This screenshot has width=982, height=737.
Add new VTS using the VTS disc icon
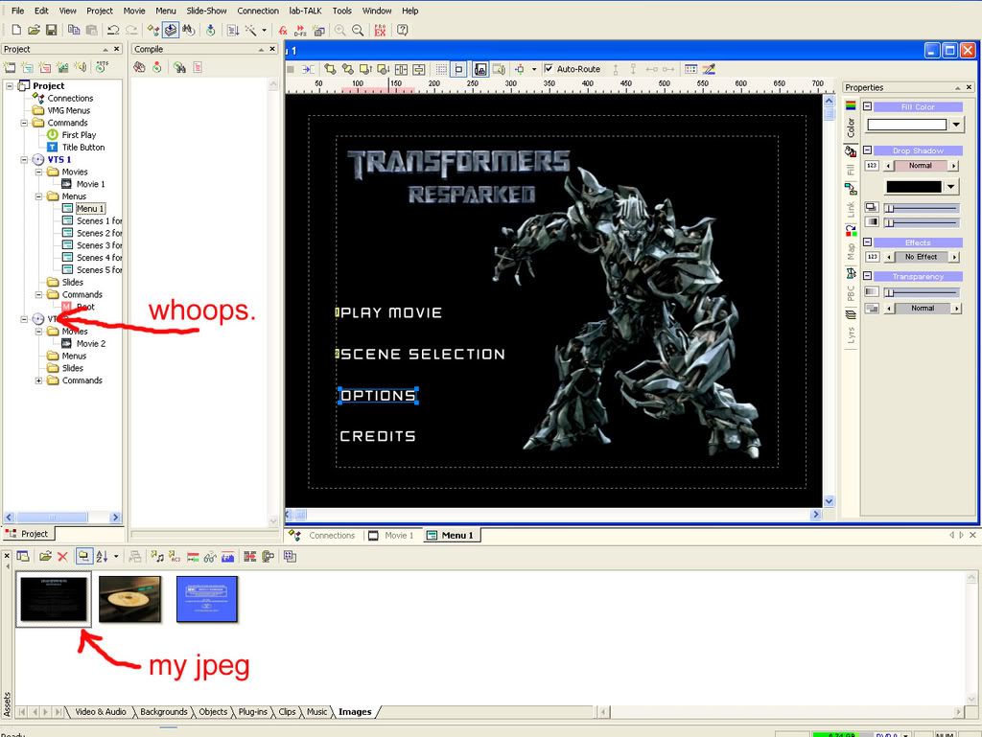tap(102, 67)
